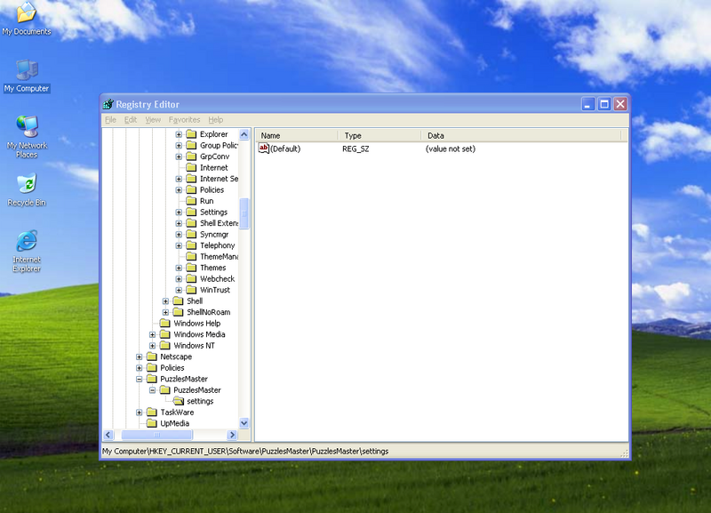
Task: Expand the Explorer registry key
Action: point(179,134)
